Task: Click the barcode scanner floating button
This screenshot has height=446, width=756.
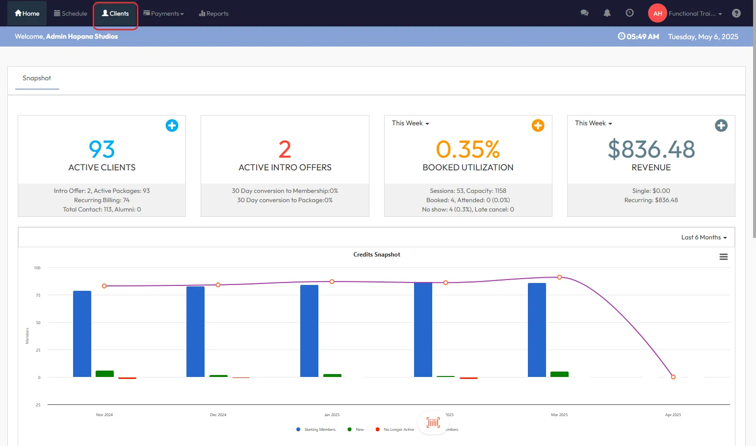Action: point(433,422)
